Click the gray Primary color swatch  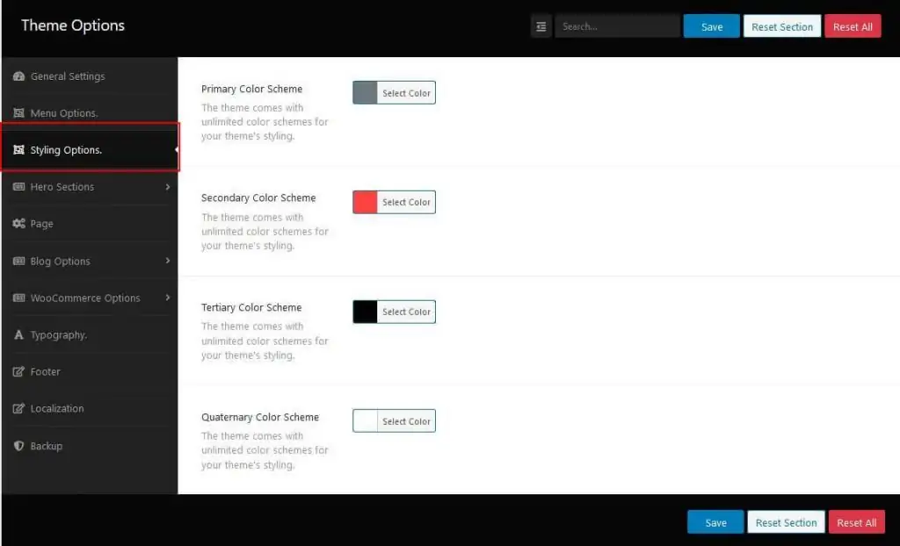365,93
